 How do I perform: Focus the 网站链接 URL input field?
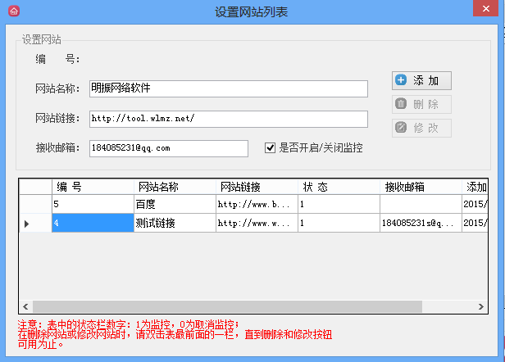(x=229, y=119)
